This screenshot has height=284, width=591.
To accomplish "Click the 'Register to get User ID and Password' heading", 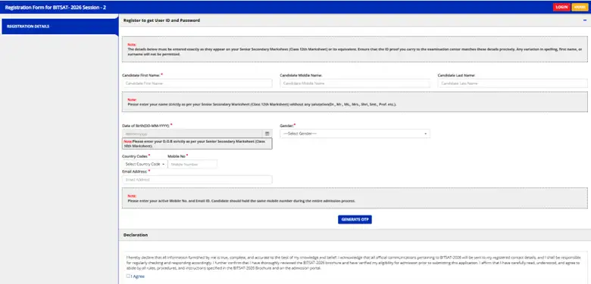I will click(x=161, y=20).
